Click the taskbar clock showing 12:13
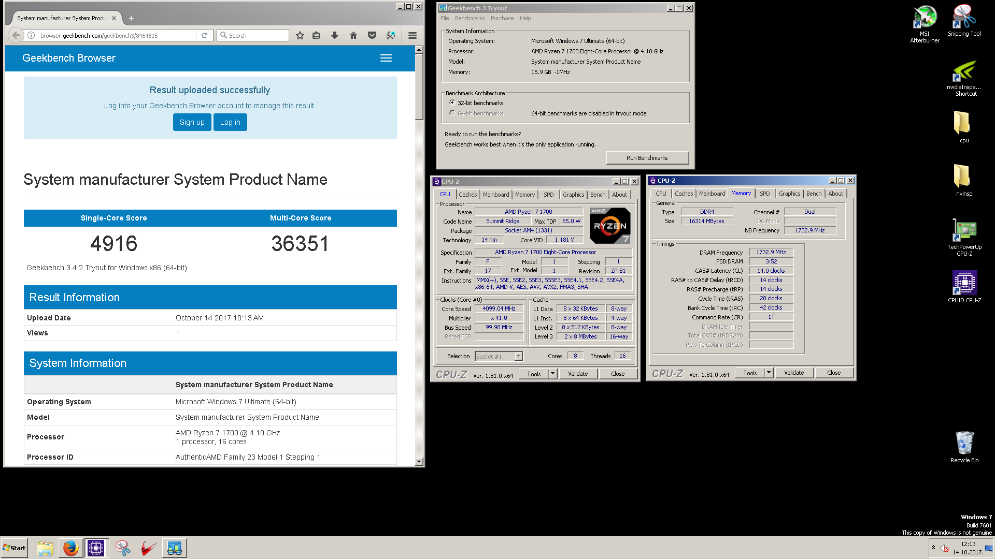This screenshot has width=995, height=559. coord(968,548)
